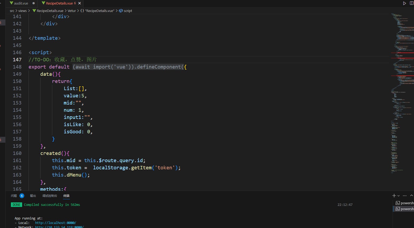414x228 pixels.
Task: Open the 问题 (Problems) panel tab
Action: tap(14, 196)
